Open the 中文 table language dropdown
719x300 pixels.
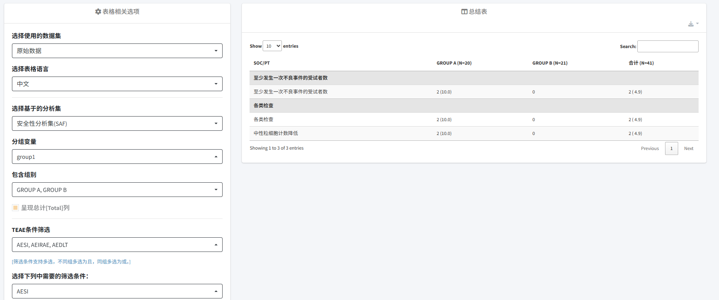[117, 84]
